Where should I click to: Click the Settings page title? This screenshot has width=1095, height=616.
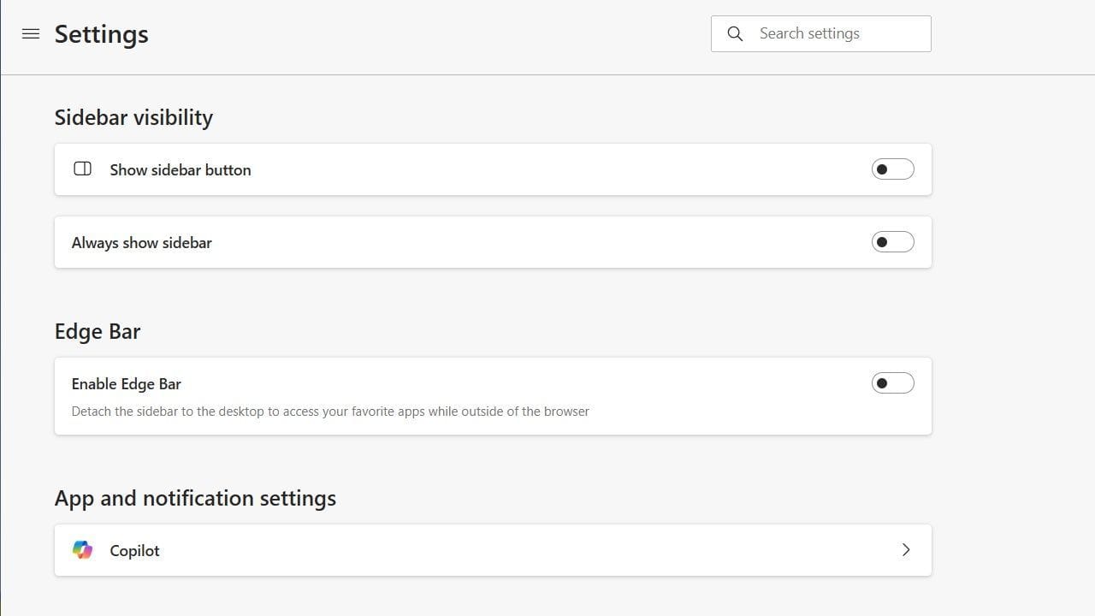click(x=101, y=34)
